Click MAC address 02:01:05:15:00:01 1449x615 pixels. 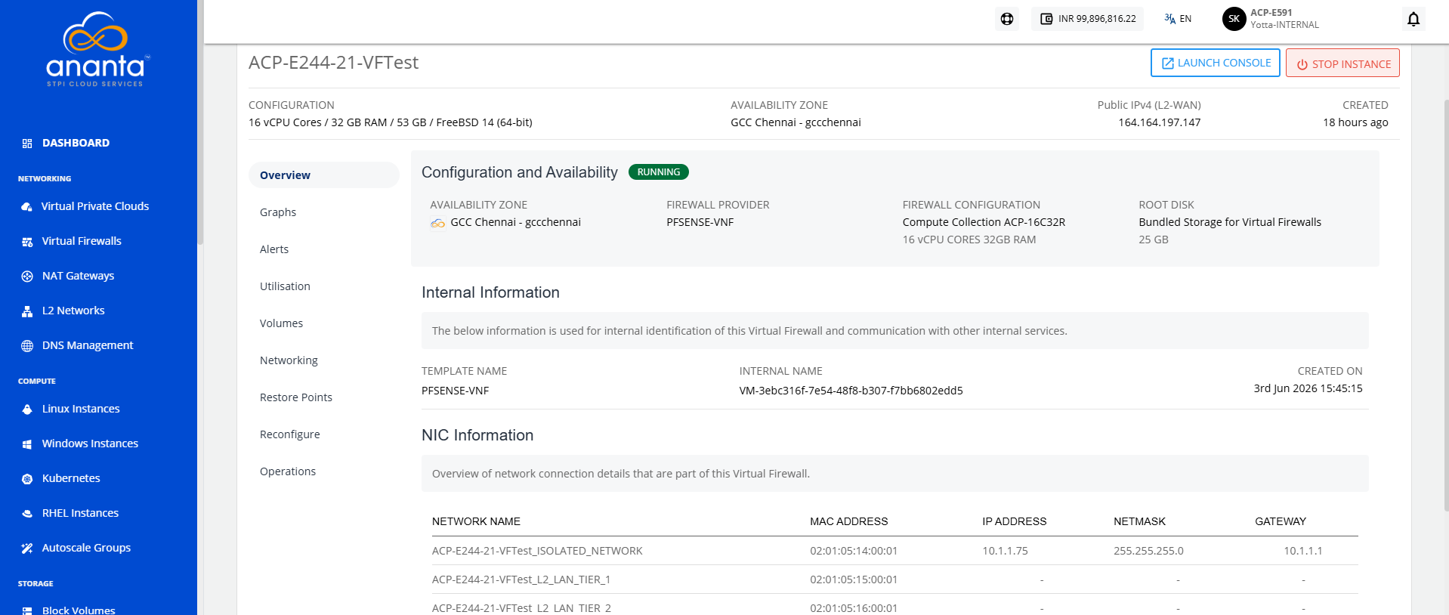tap(854, 579)
